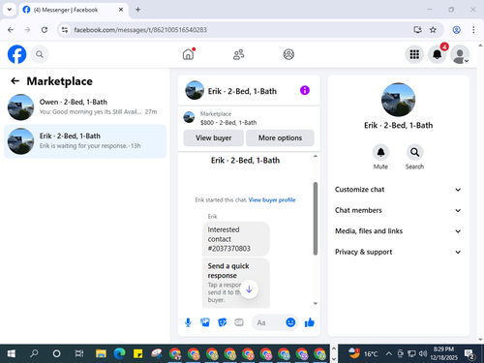This screenshot has width=484, height=363.
Task: Click the purple conversation information icon
Action: [305, 90]
